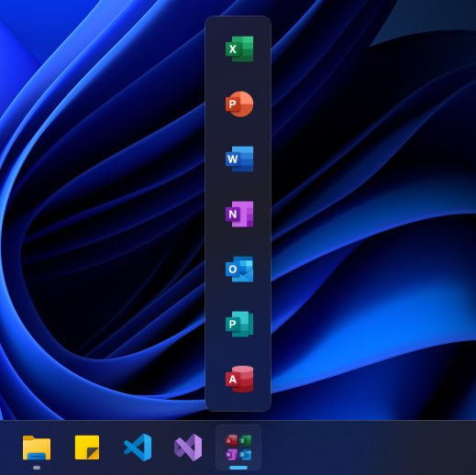
Task: Start Word from the Office flyout
Action: 239,159
